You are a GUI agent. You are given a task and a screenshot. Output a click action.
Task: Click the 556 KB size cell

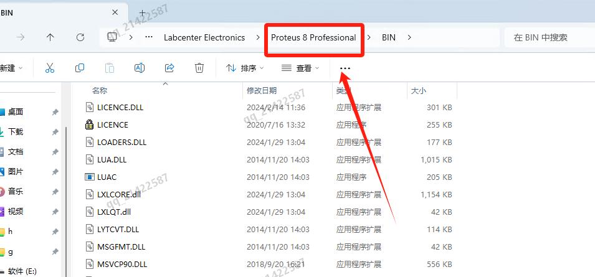(x=439, y=264)
